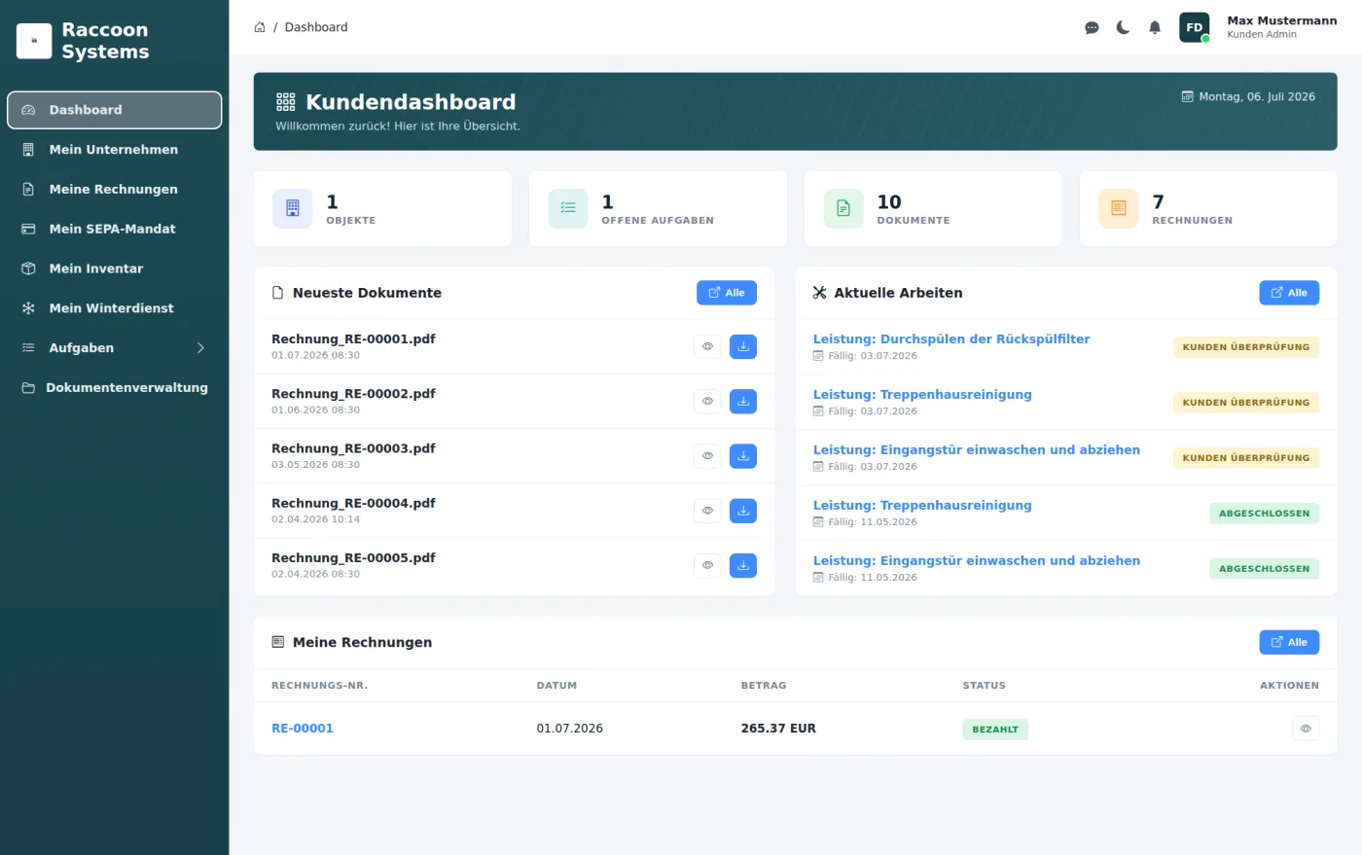
Task: Show all invoices in Meine Rechnungen
Action: (1289, 642)
